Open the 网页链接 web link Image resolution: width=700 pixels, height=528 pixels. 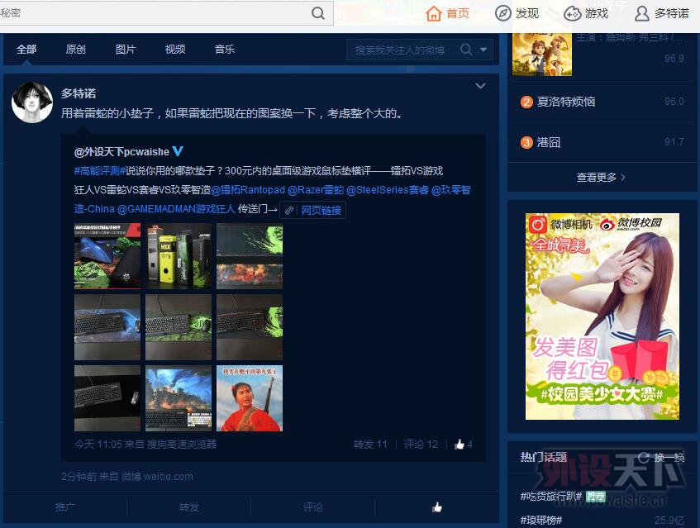321,210
